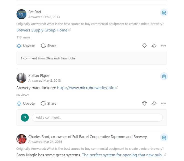This screenshot has height=161, width=184.
Task: Expand the comment from Oleksandr Taranukha
Action: pyautogui.click(x=48, y=58)
